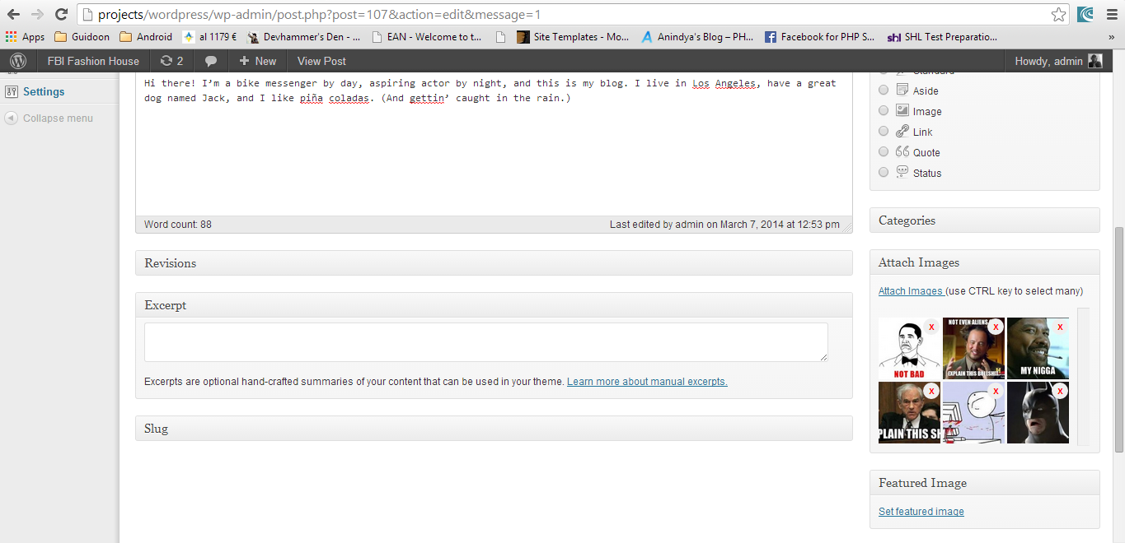This screenshot has height=543, width=1125.
Task: Click the Collapse menu arrow icon
Action: click(11, 118)
